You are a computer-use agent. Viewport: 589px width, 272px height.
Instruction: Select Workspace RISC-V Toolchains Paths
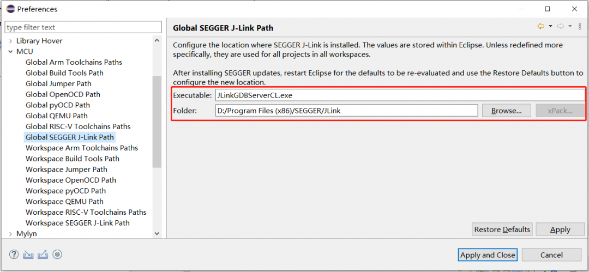(x=86, y=212)
